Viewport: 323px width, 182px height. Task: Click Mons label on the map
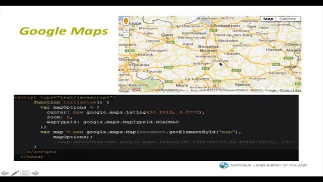click(182, 85)
